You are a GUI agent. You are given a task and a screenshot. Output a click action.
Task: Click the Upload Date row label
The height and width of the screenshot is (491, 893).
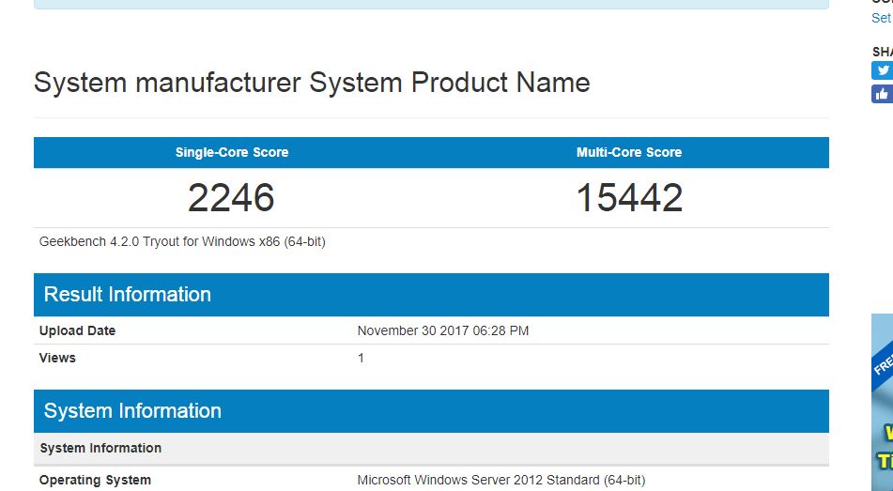[x=78, y=330]
